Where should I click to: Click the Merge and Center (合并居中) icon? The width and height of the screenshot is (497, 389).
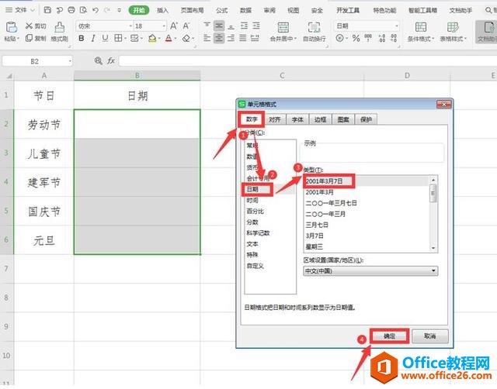pos(283,28)
